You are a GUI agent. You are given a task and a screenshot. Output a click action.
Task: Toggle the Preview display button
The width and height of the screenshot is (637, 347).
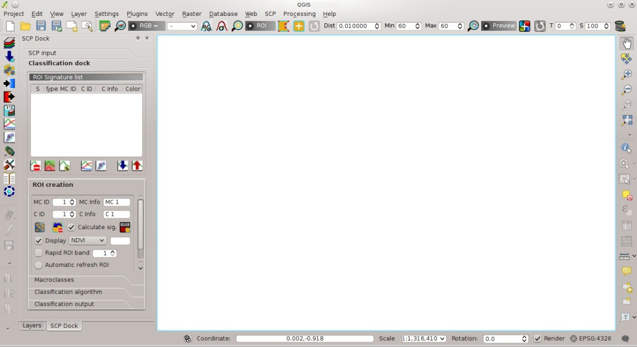click(x=499, y=26)
